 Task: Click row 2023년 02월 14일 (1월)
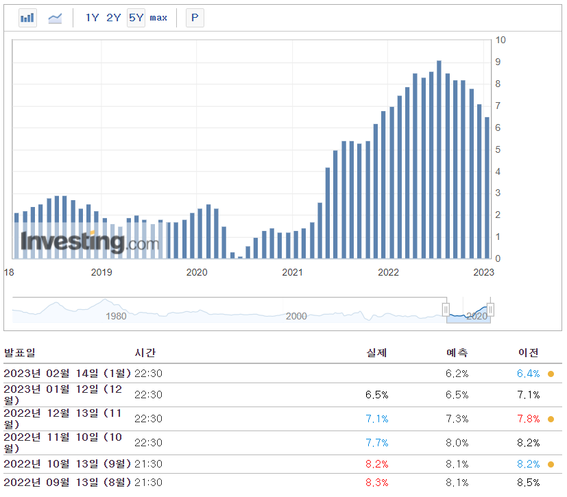click(x=282, y=374)
